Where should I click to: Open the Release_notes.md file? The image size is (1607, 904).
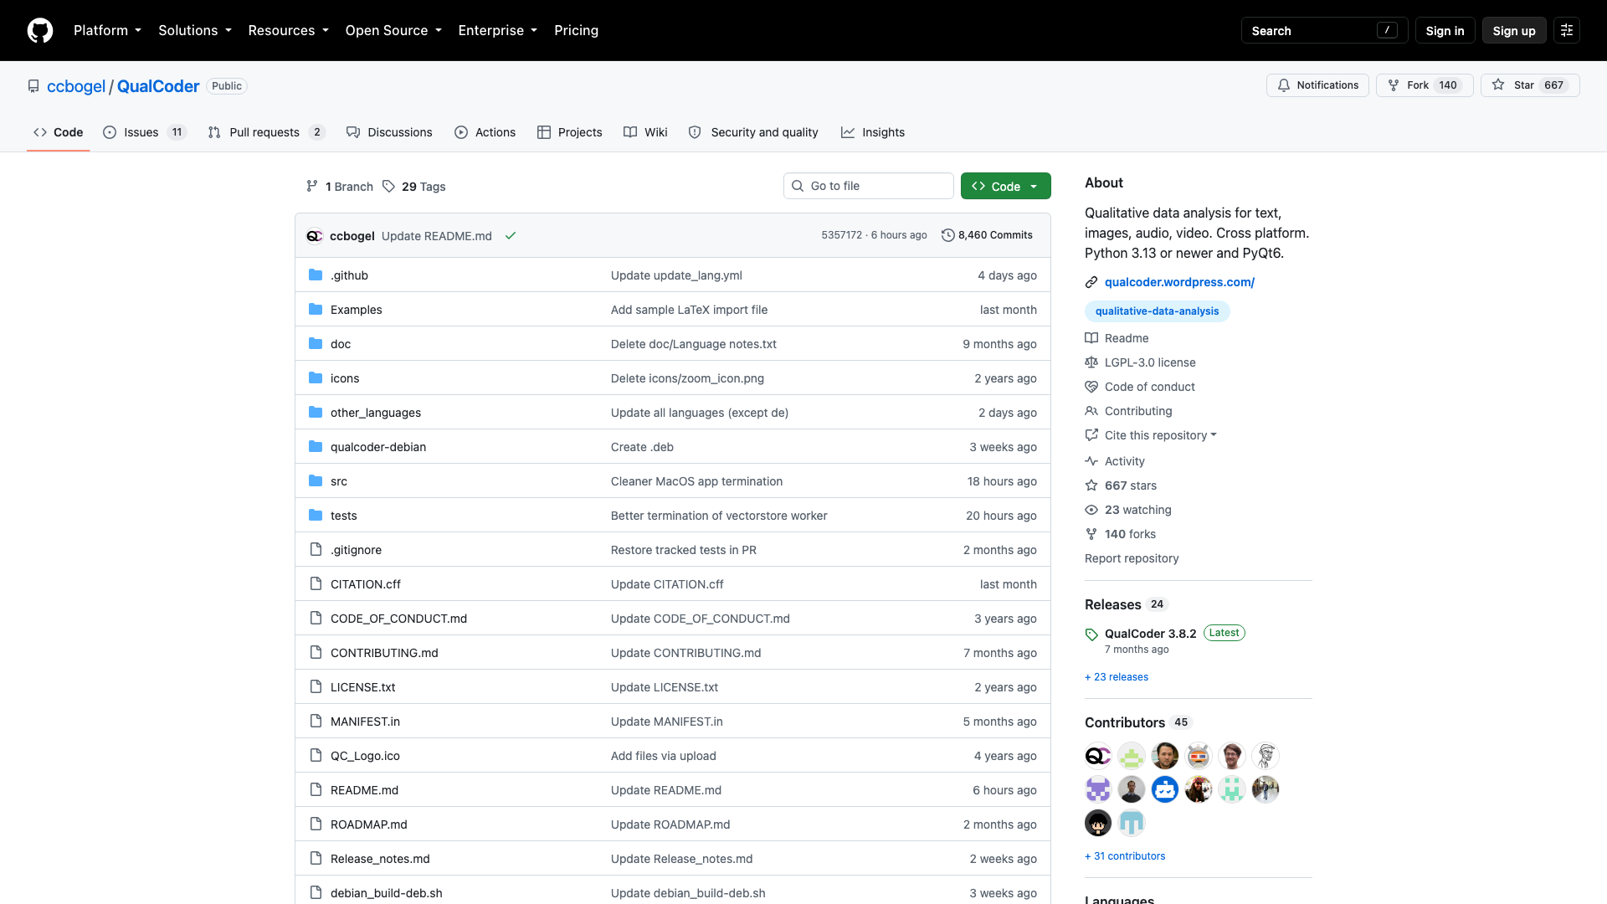click(x=380, y=859)
